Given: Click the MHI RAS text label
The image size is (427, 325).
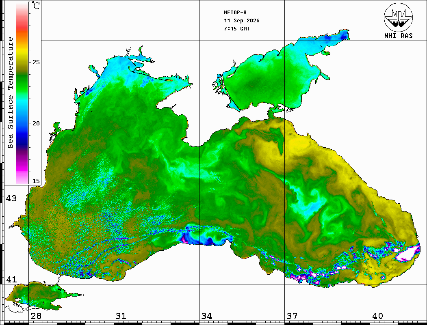Looking at the screenshot, I should [399, 36].
